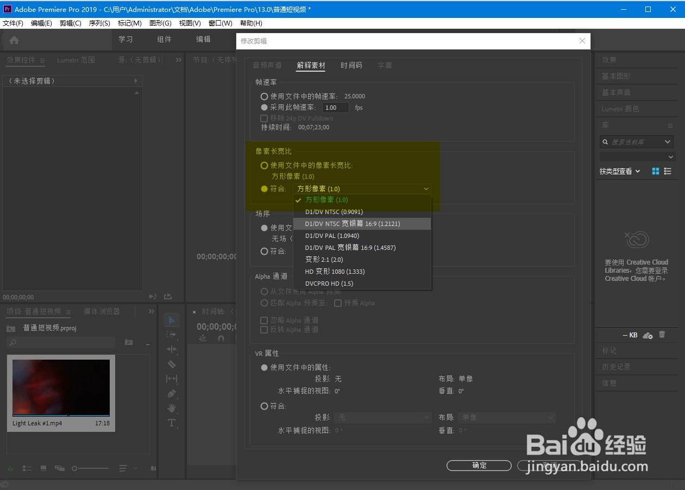Open the Libraries panel menu icon
Image resolution: width=685 pixels, height=490 pixels.
coord(670,125)
